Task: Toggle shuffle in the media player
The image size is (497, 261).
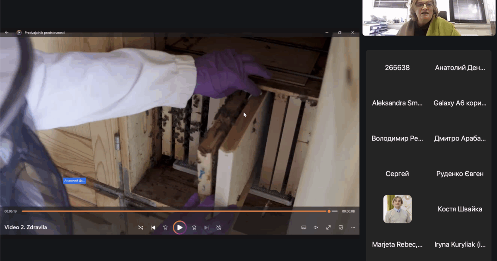Action: click(141, 227)
